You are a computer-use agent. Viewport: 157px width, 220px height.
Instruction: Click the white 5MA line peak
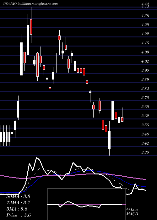(37, 157)
